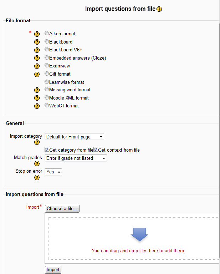Open help icon beside Blackboard V6+
Image resolution: width=220 pixels, height=274 pixels.
point(37,50)
